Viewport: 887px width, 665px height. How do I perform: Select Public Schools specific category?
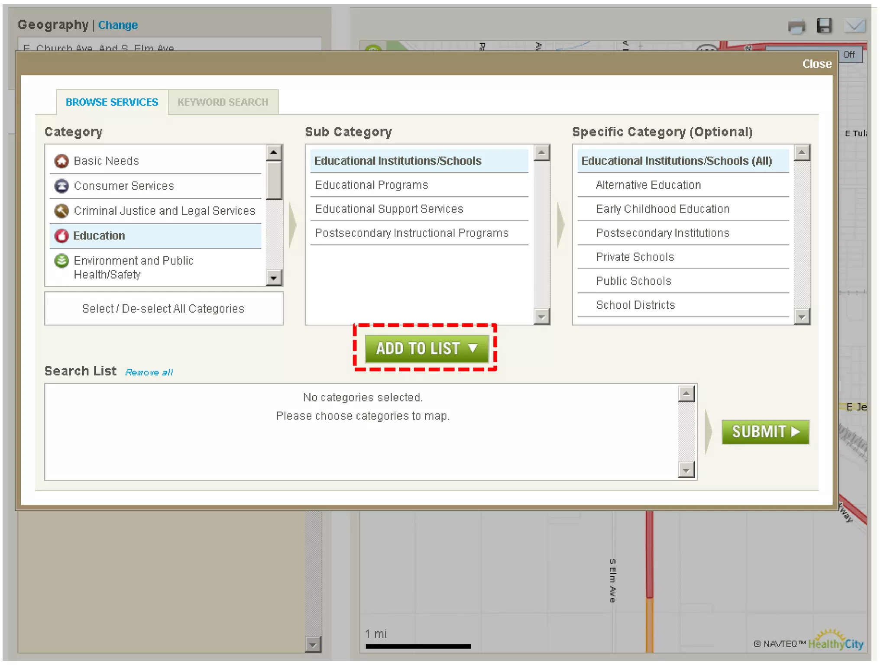click(x=683, y=281)
